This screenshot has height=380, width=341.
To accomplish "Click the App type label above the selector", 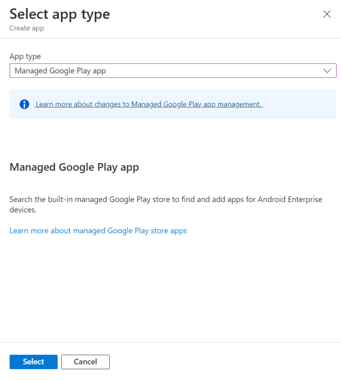I will click(25, 56).
